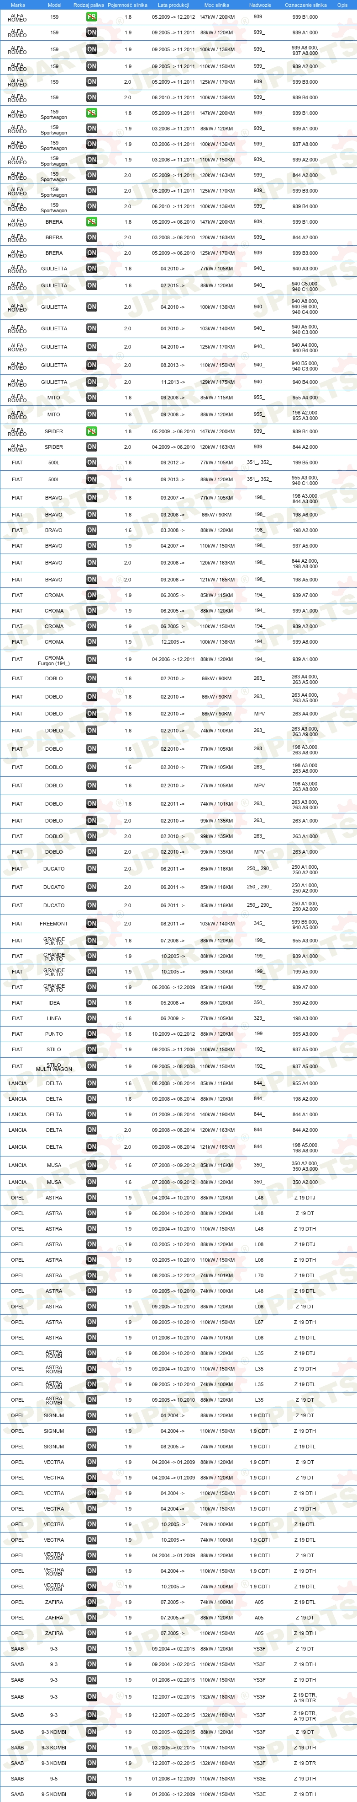This screenshot has width=357, height=1802.
Task: Click production date 02.2015 ->
Action: 173,285
